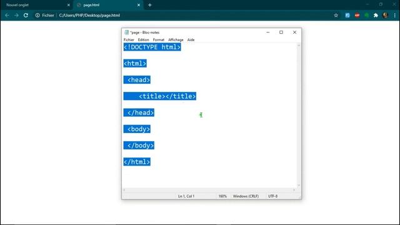Click the closing </html> tag line
This screenshot has height=225, width=400.
137,162
